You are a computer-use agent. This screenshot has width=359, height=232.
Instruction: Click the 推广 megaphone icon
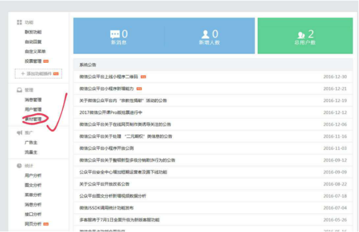pos(20,133)
